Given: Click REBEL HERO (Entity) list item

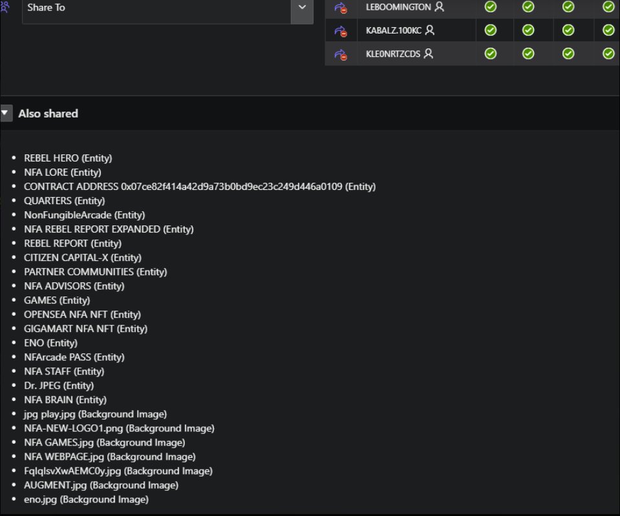Looking at the screenshot, I should 68,158.
